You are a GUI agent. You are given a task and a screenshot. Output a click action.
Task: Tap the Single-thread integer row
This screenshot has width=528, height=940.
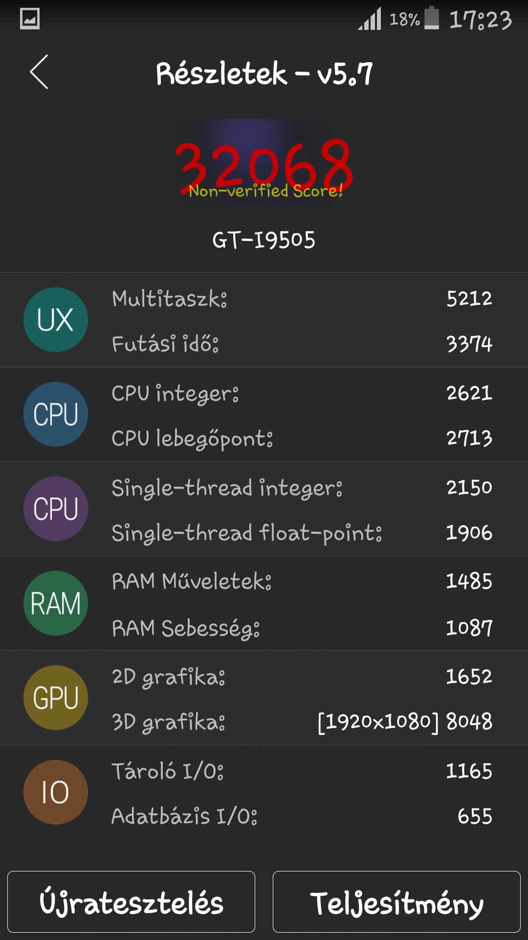tap(302, 488)
